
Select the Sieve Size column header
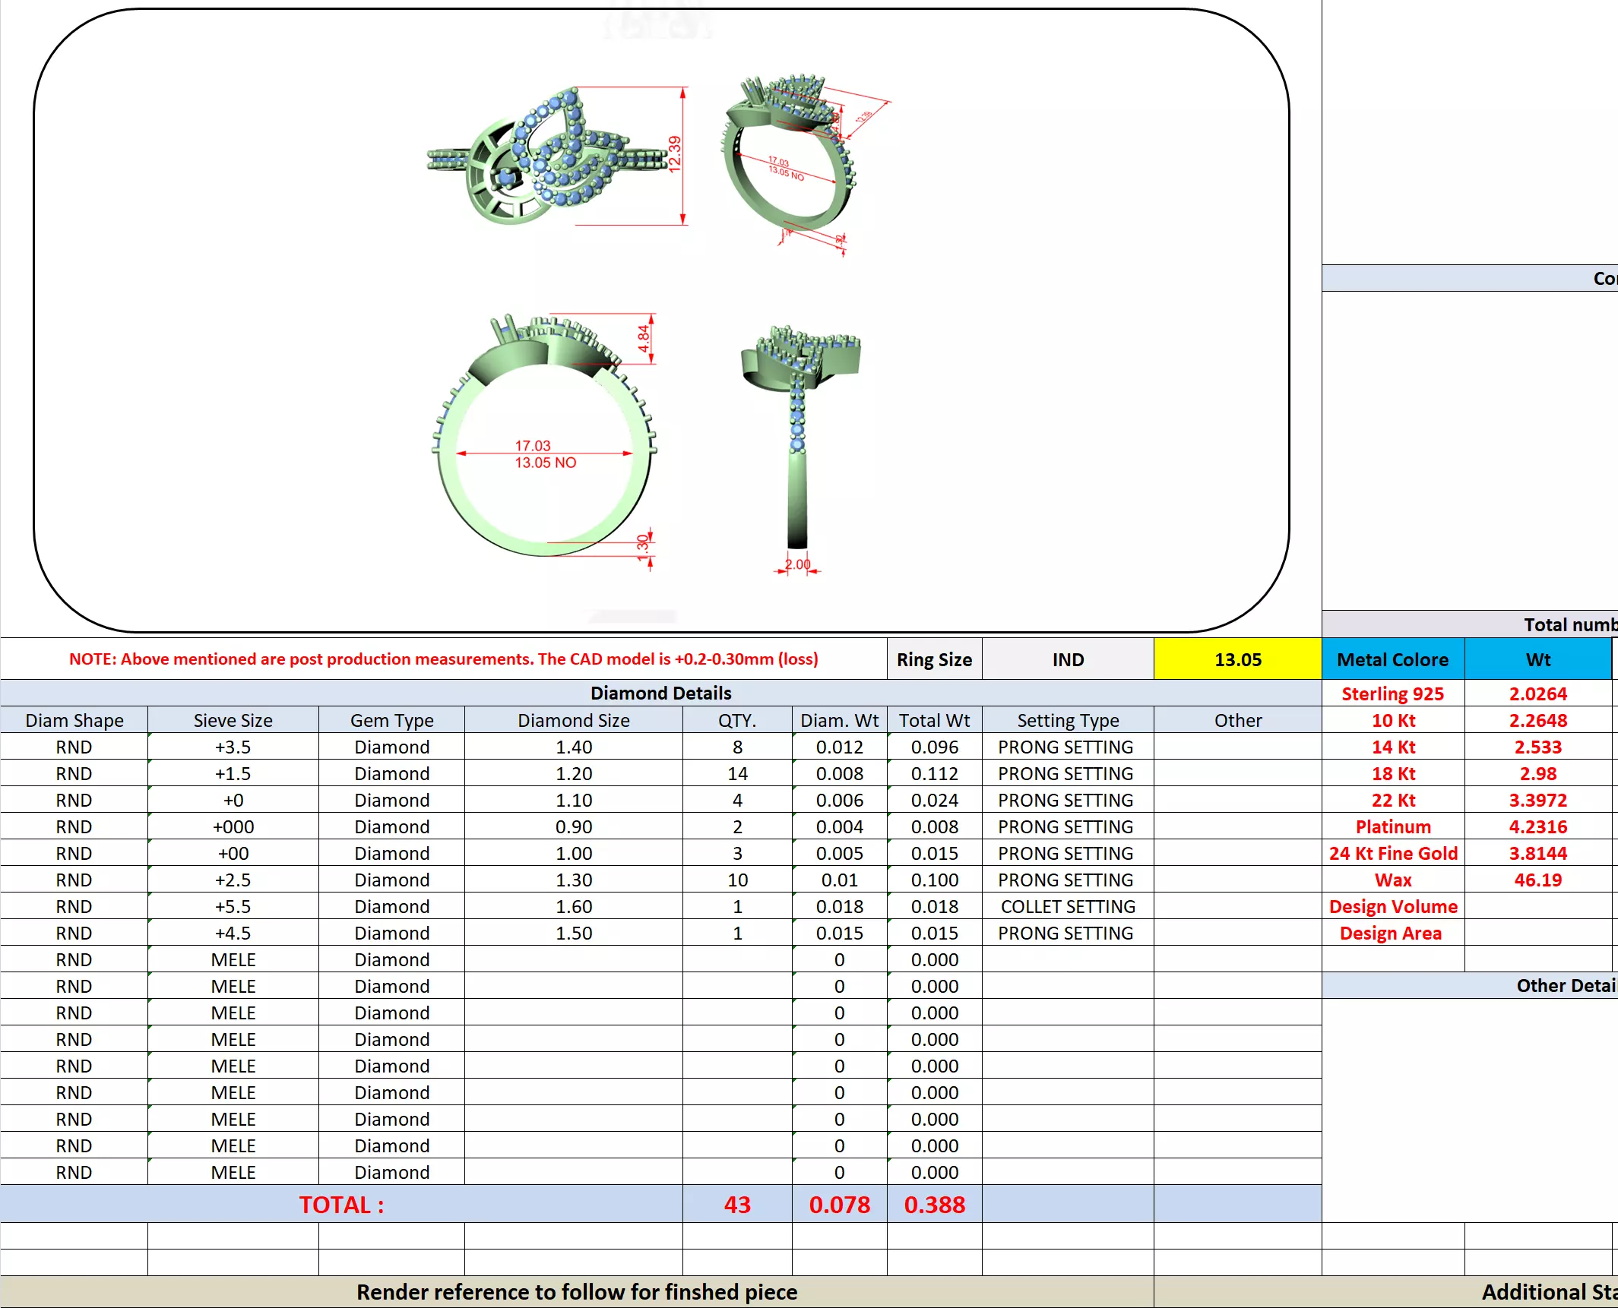pos(233,720)
